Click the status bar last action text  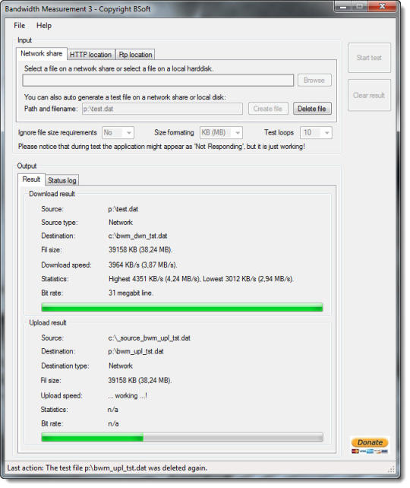tap(107, 467)
